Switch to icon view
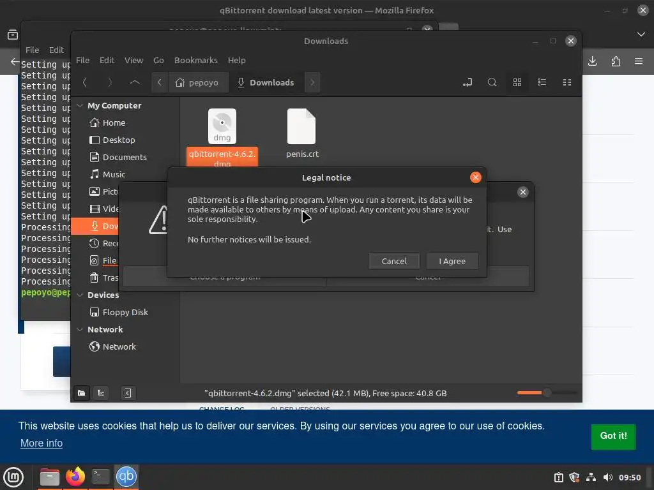 pyautogui.click(x=517, y=82)
